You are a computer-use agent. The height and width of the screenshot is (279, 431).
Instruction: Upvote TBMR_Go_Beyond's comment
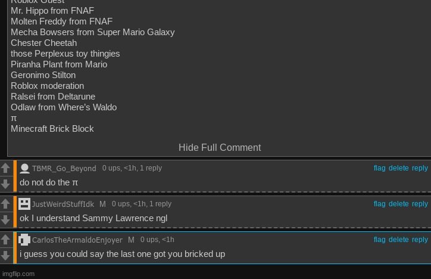click(5, 168)
